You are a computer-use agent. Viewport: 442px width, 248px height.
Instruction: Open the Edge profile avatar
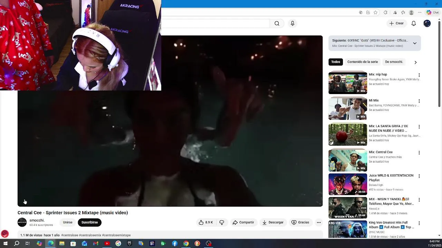[411, 12]
